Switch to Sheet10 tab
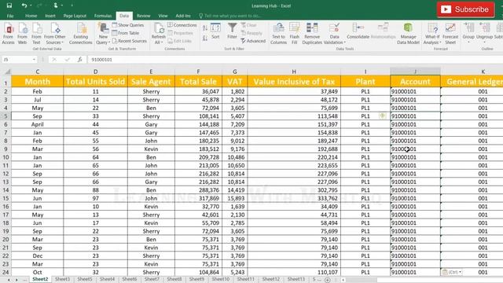Image resolution: width=503 pixels, height=283 pixels. 221,280
